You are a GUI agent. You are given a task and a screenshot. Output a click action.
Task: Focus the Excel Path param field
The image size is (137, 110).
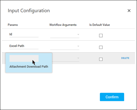click(24, 46)
